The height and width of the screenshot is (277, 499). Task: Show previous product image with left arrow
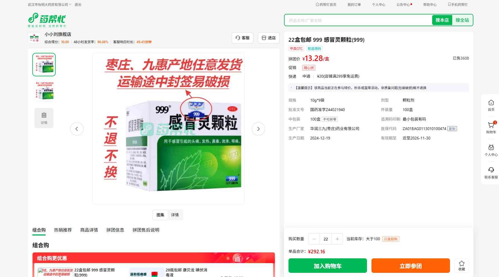(77, 129)
